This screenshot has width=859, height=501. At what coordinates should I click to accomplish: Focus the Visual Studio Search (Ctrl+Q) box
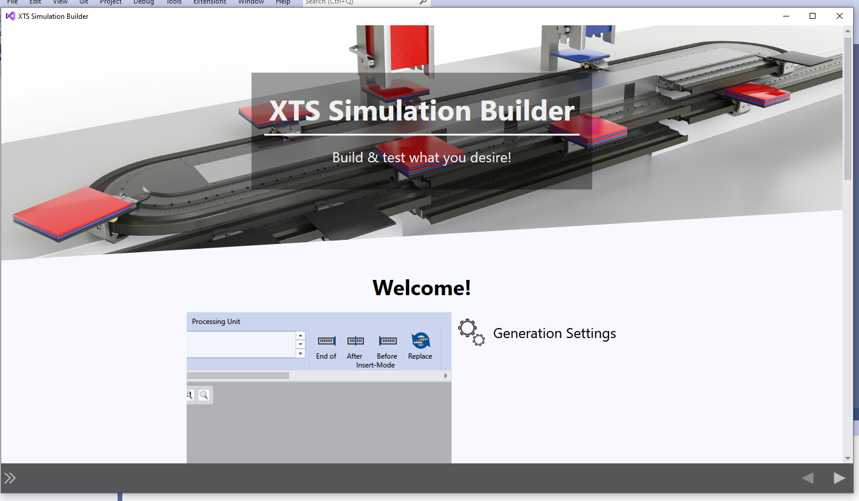(367, 2)
